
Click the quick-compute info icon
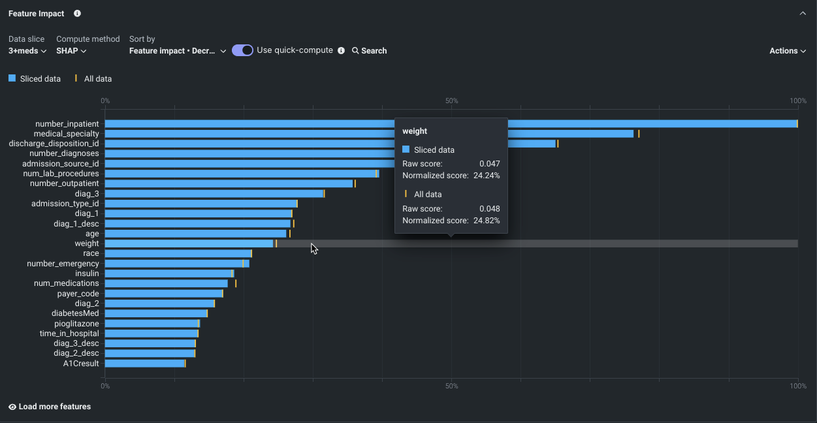(341, 51)
